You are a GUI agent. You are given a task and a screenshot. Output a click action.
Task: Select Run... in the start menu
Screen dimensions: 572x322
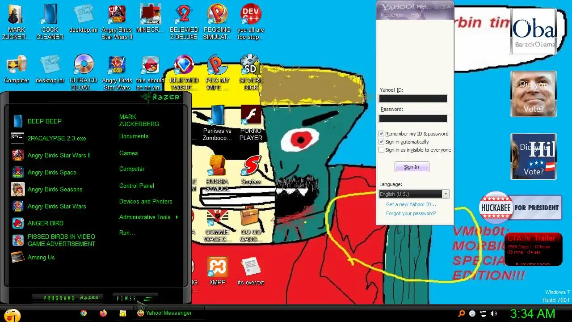pyautogui.click(x=127, y=233)
